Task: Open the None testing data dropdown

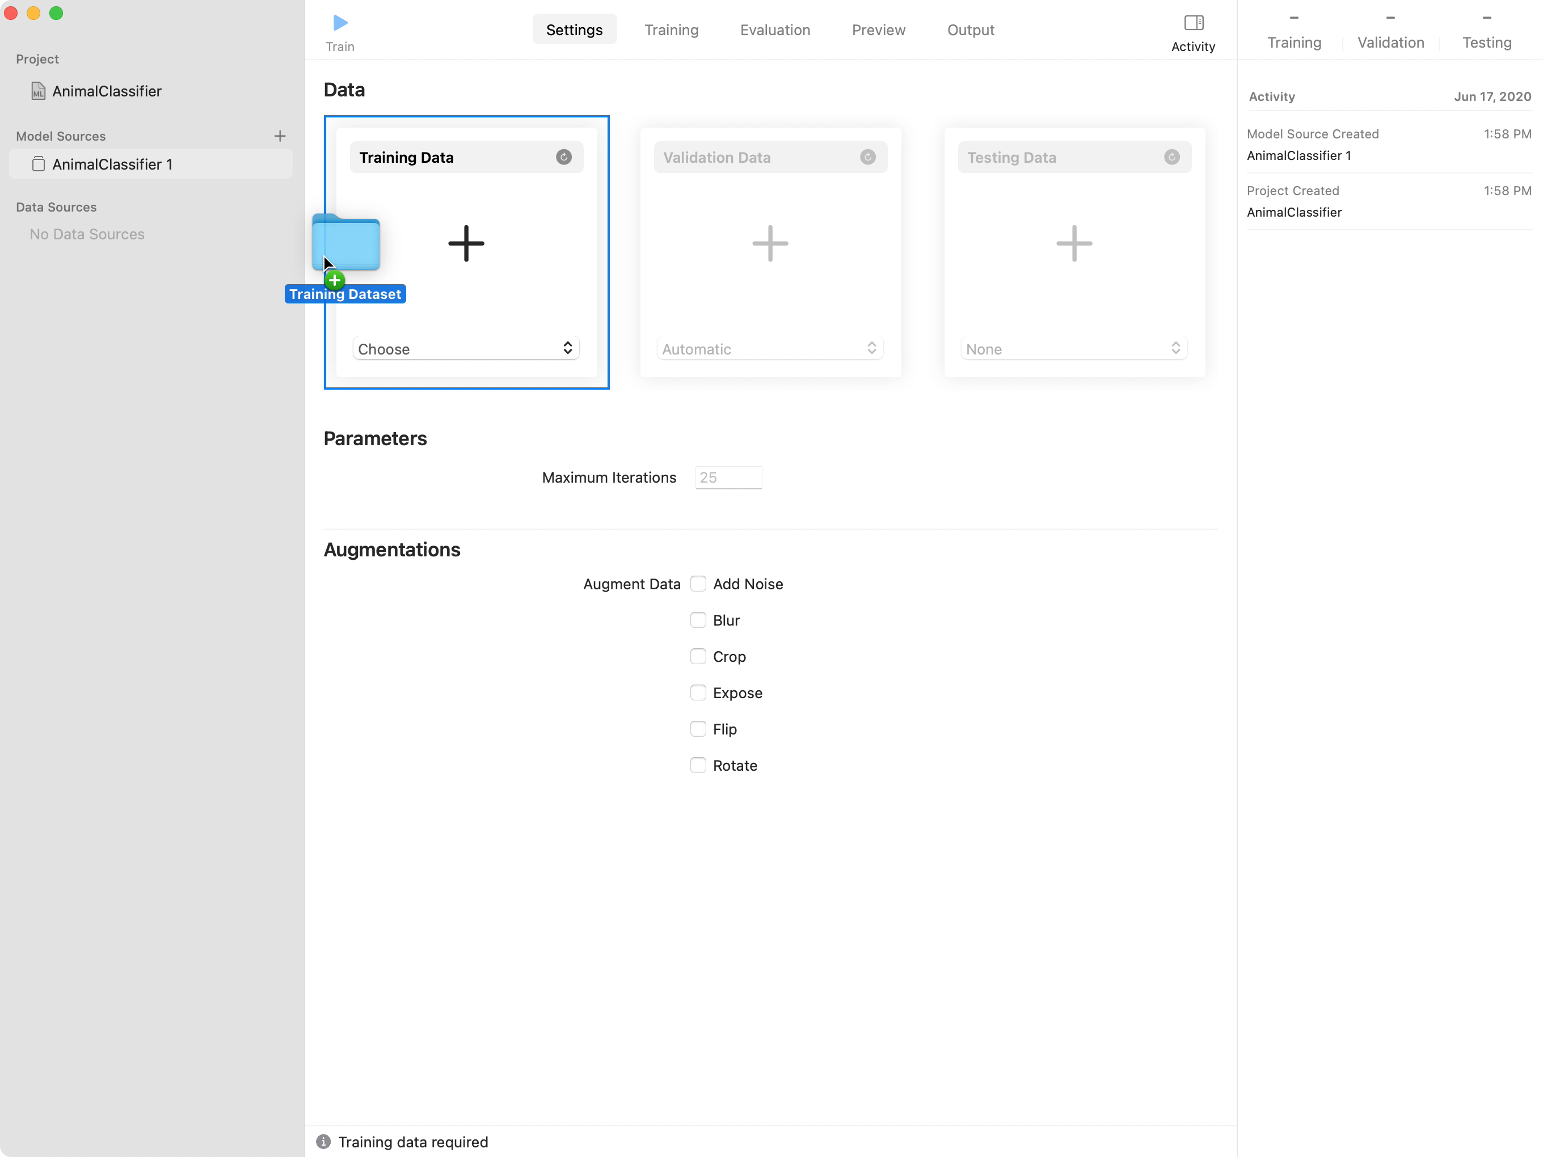Action: (x=1073, y=347)
